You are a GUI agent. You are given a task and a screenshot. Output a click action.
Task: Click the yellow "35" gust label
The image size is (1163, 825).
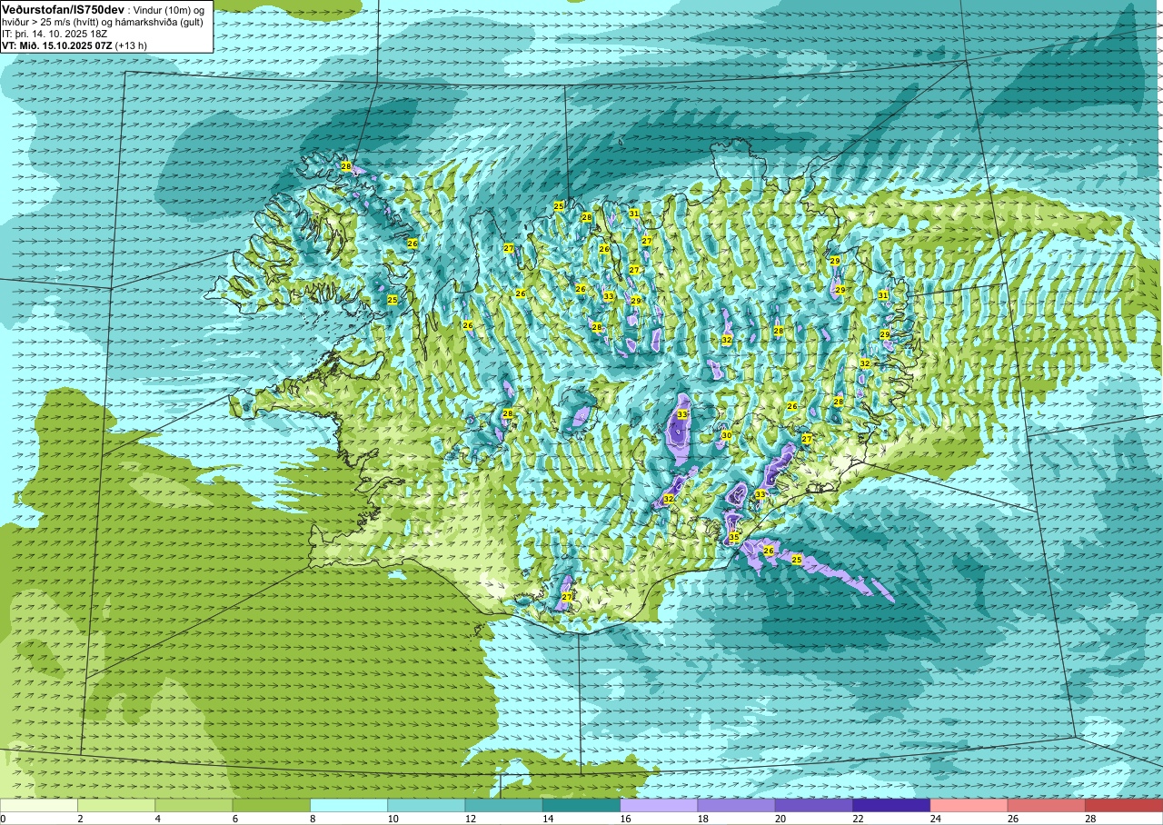pyautogui.click(x=734, y=537)
